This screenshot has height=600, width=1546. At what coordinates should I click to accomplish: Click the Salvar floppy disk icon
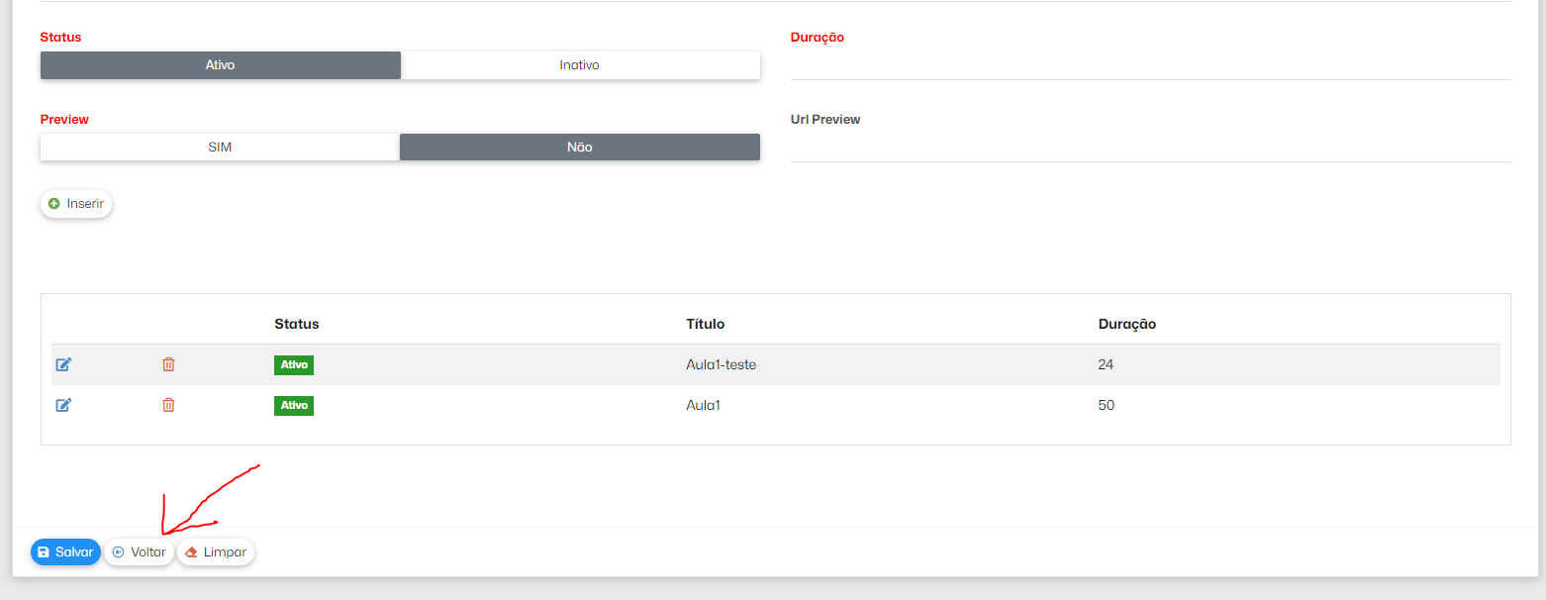click(44, 552)
